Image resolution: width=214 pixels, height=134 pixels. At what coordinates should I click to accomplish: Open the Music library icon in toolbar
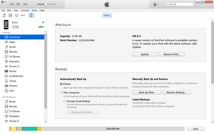click(4, 15)
